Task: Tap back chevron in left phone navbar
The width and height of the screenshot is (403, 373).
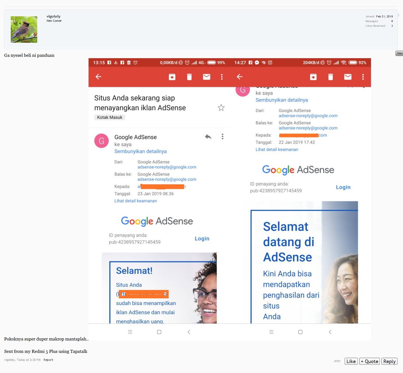Action: coord(189,332)
